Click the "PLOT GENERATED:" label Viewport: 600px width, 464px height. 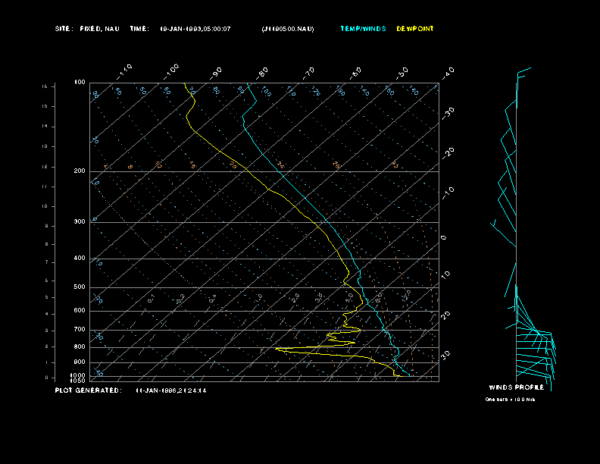89,390
